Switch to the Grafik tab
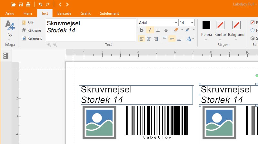The image size is (258, 144). tap(85, 13)
